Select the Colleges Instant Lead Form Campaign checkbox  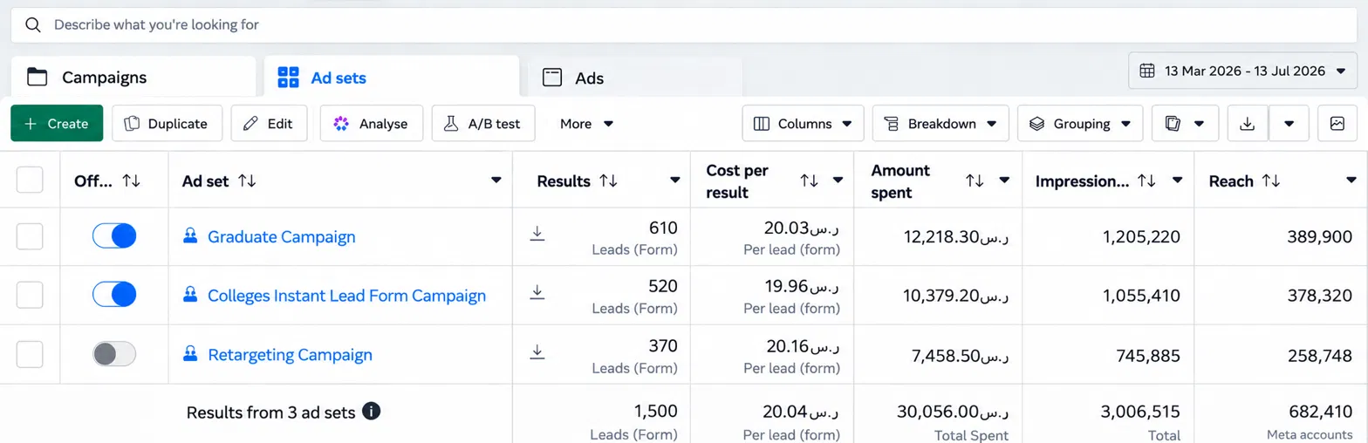pyautogui.click(x=30, y=295)
